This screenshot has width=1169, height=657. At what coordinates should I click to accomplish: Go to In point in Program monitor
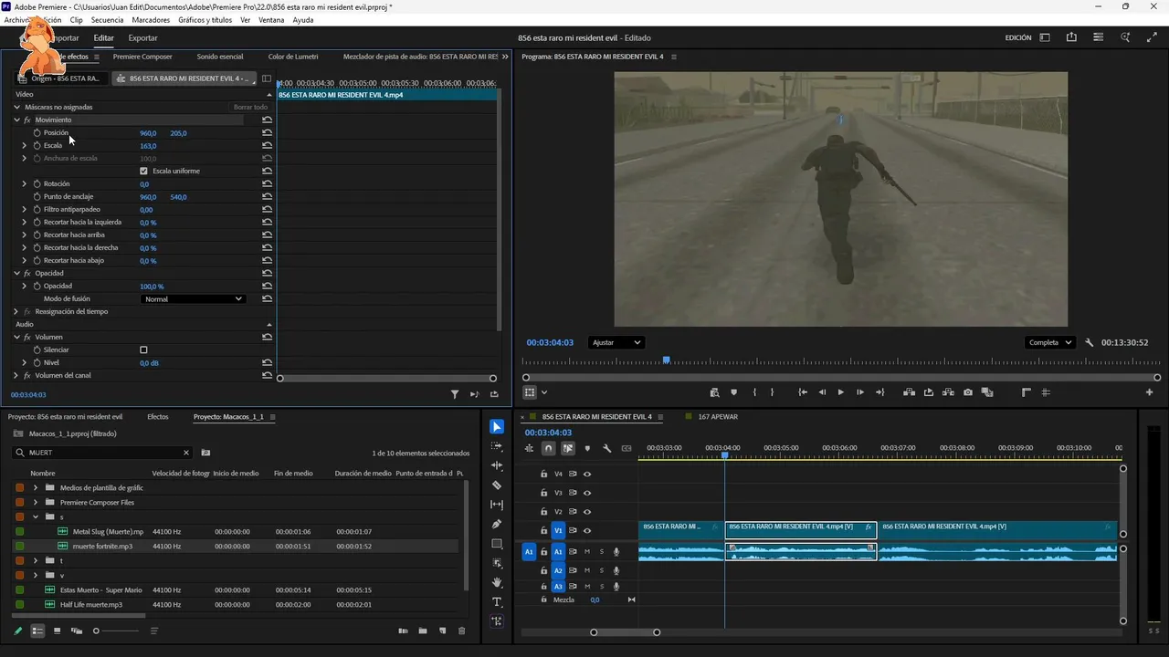(803, 392)
